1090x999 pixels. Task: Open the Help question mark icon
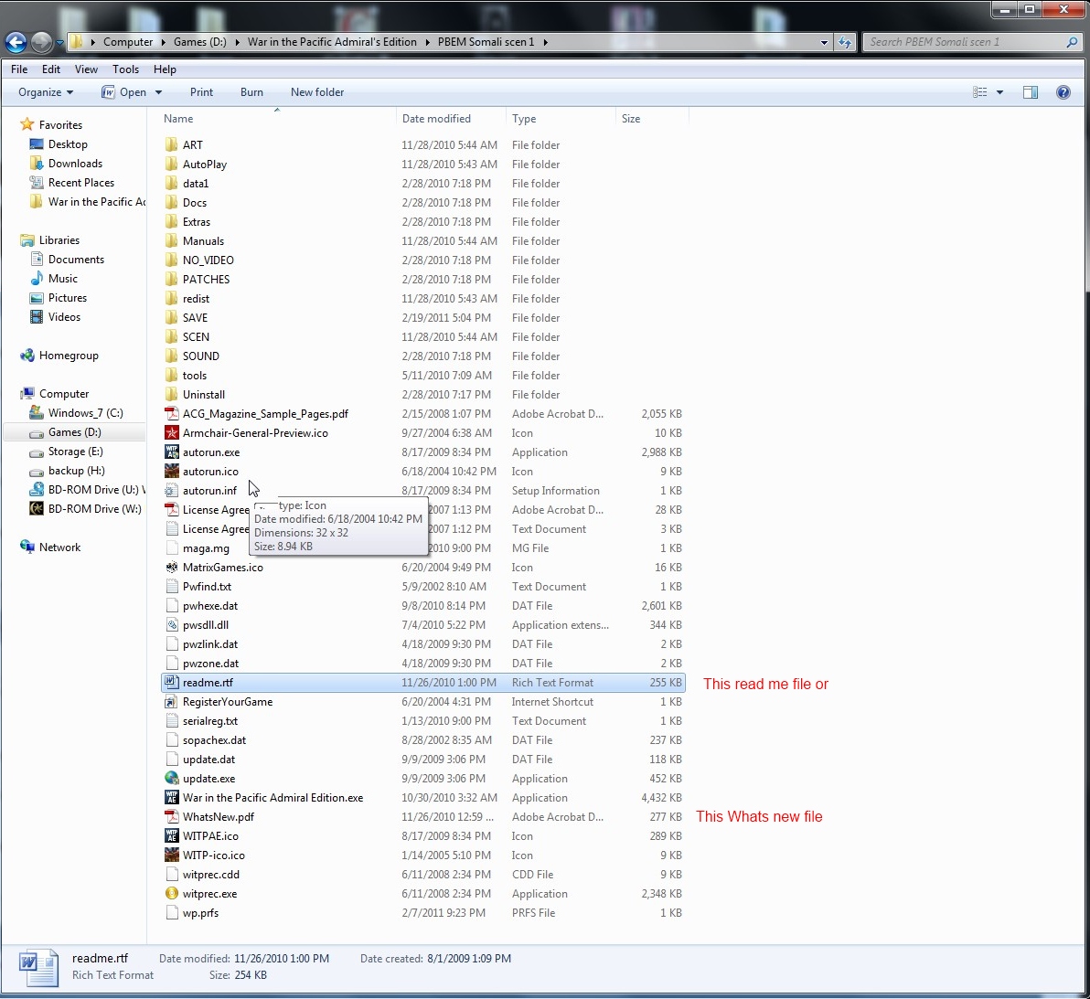click(x=1063, y=92)
